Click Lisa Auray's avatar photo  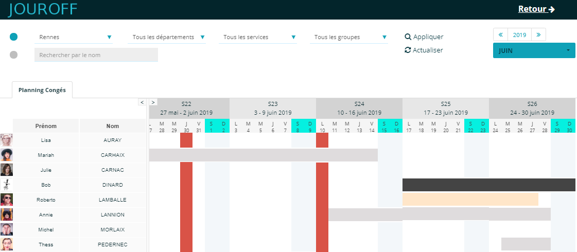[7, 140]
